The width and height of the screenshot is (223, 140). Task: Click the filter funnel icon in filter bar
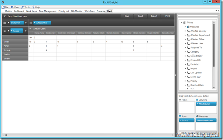(4, 16)
